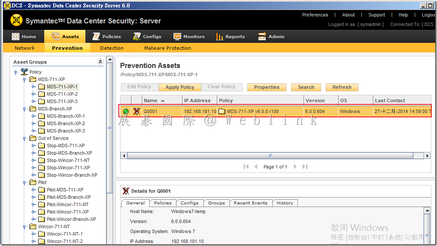Select the Wincor-711-NT-1 tree item
437x246 pixels.
click(x=65, y=234)
